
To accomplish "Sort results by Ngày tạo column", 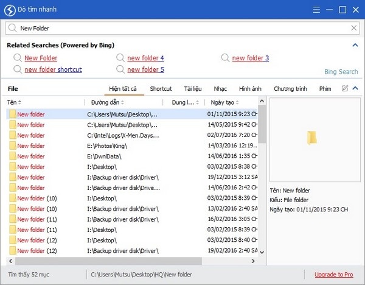I will point(224,102).
